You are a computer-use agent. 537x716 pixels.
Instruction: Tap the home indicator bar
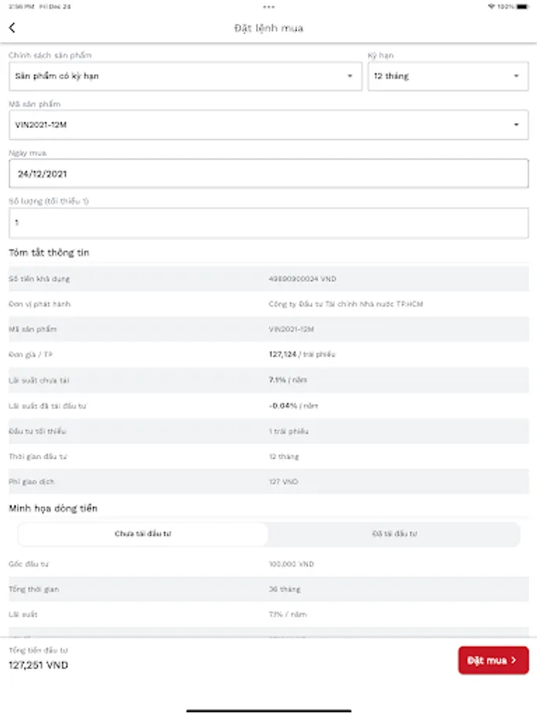(x=268, y=710)
